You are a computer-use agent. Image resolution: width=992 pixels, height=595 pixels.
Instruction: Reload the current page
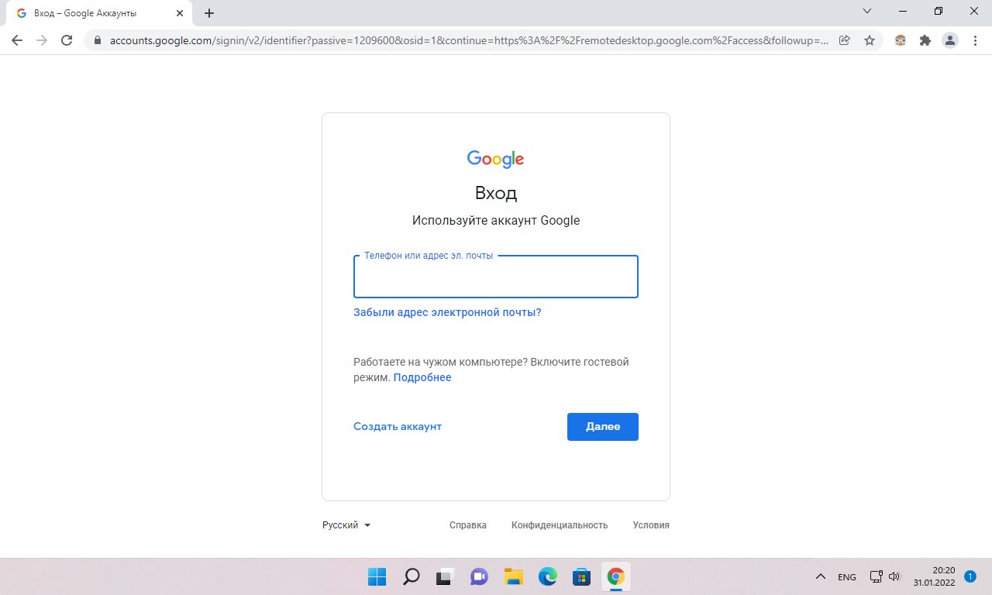(67, 40)
